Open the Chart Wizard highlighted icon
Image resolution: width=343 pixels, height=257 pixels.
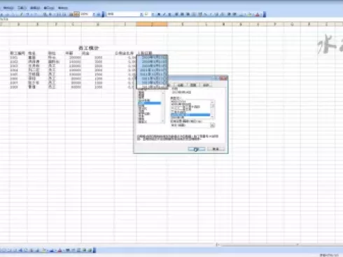(x=76, y=15)
